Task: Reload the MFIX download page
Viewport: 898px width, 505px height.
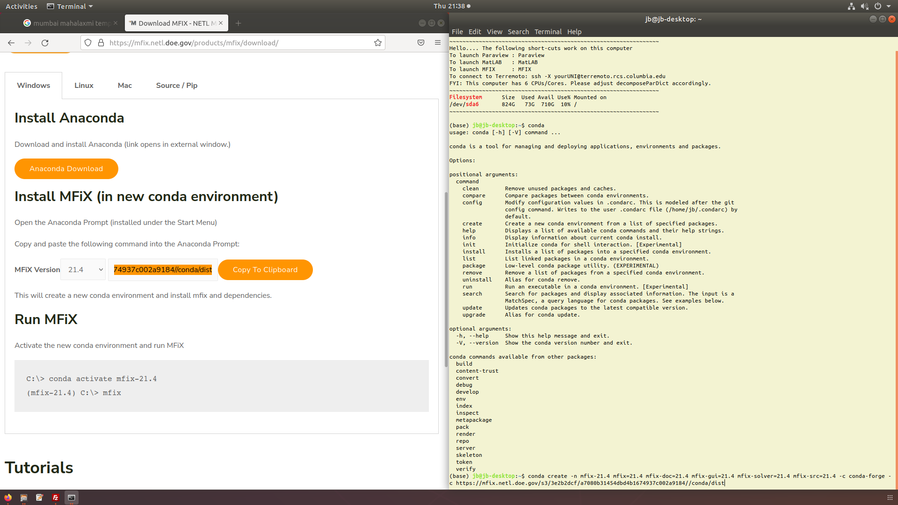Action: pos(45,43)
